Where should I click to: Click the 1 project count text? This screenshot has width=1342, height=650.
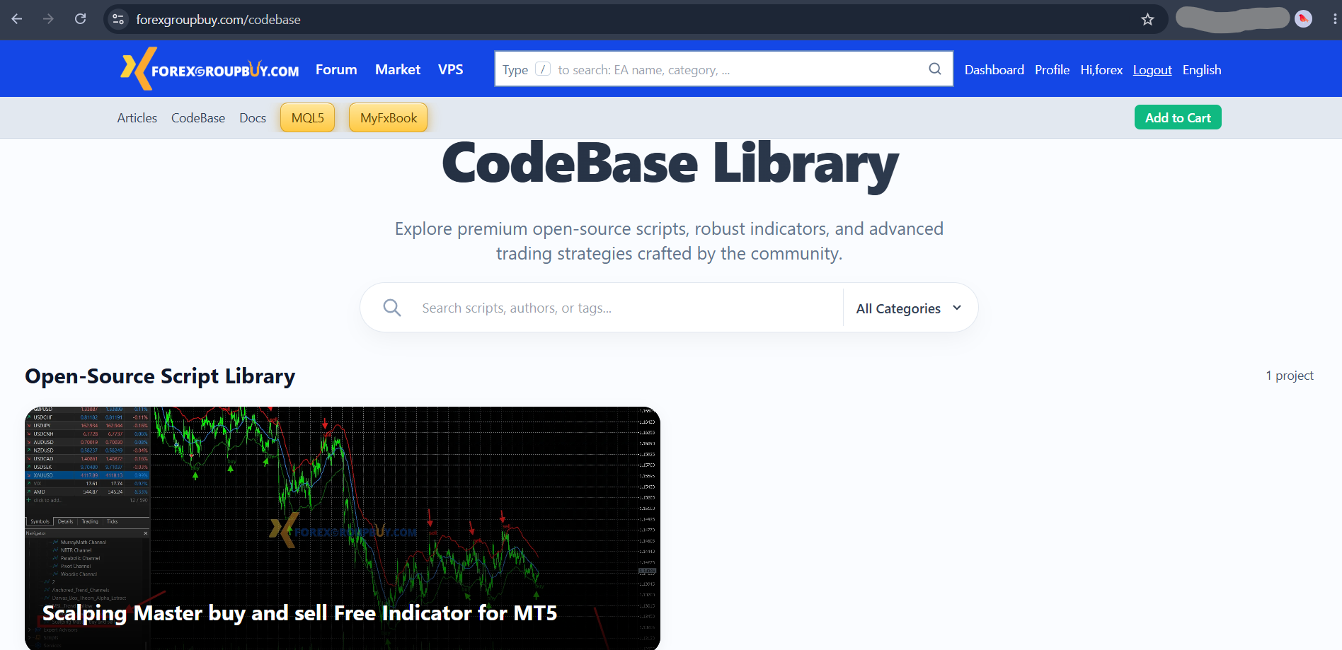pos(1290,376)
